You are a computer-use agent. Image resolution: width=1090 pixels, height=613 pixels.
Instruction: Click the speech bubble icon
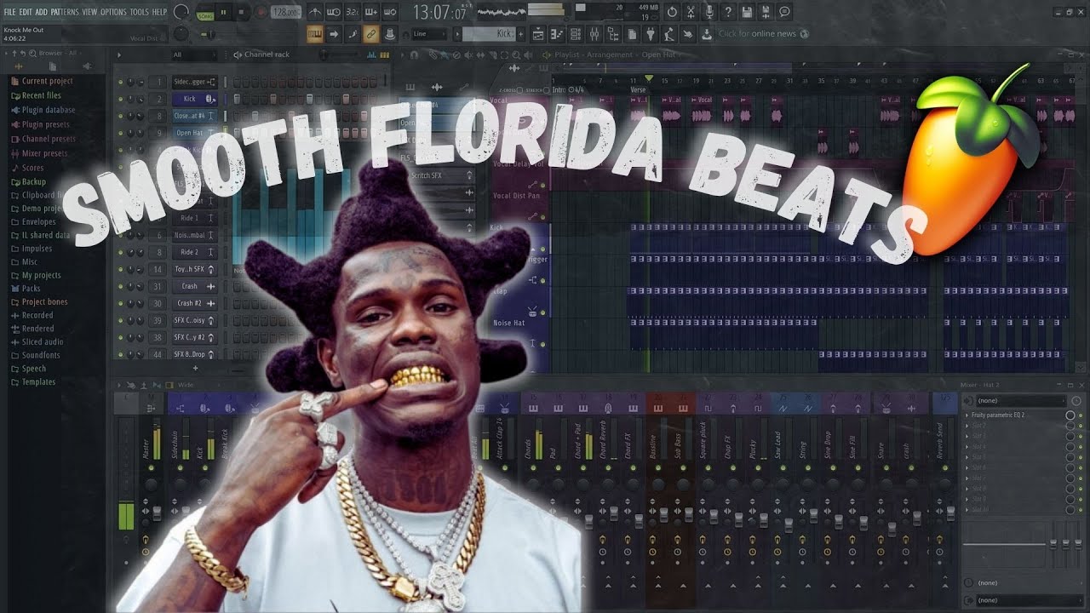[x=784, y=12]
